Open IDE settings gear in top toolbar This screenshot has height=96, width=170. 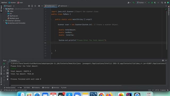click(x=165, y=3)
